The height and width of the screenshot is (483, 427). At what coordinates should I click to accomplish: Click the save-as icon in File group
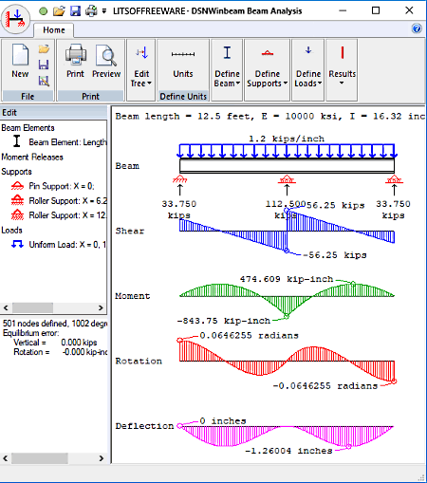coord(44,81)
